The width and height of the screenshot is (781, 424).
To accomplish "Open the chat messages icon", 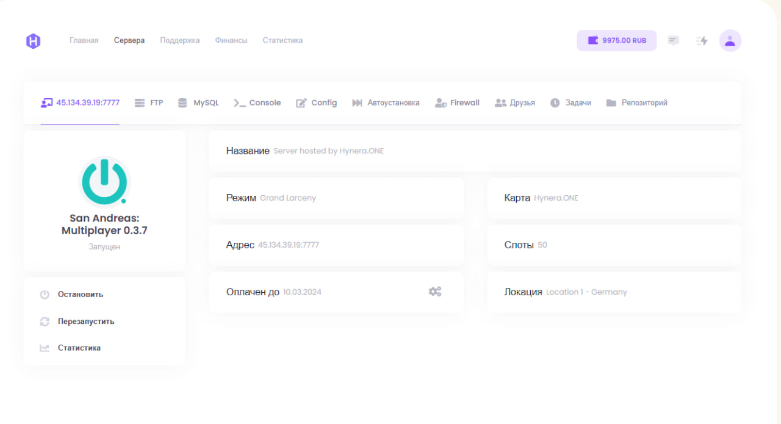I will [673, 41].
